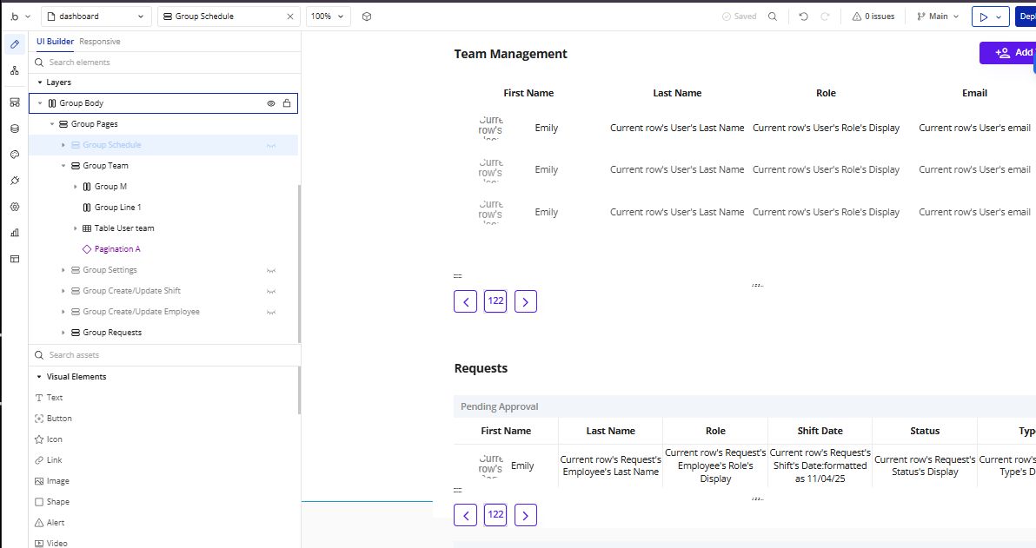This screenshot has width=1036, height=548.
Task: Select the Pagination A layer
Action: [x=111, y=249]
